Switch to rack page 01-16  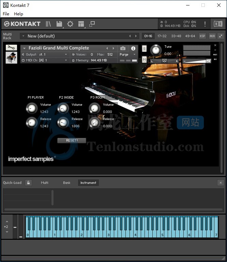pos(148,36)
